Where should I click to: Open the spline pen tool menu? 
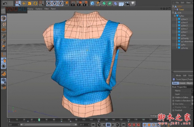pyautogui.click(x=98, y=4)
